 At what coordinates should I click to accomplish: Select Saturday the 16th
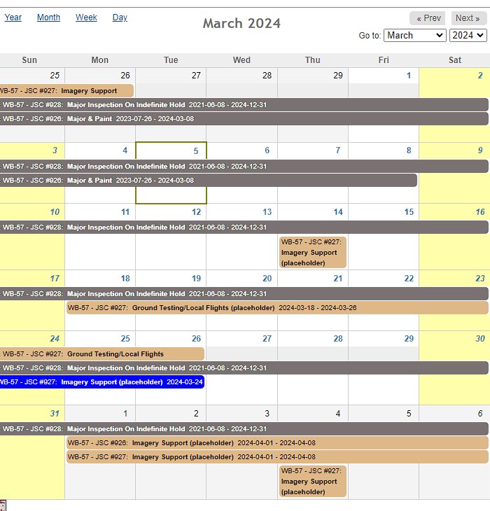[x=480, y=212]
